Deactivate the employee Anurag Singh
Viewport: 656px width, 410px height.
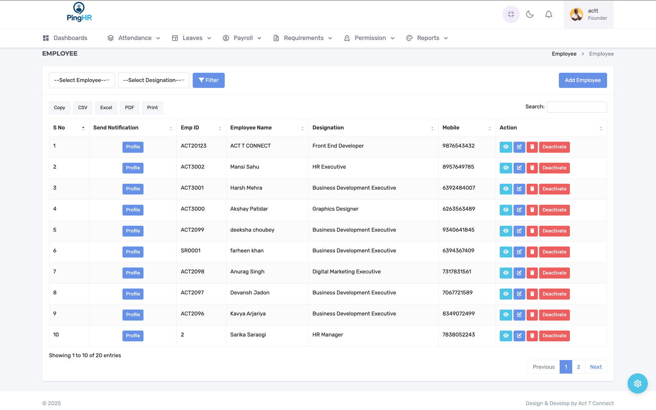click(554, 273)
